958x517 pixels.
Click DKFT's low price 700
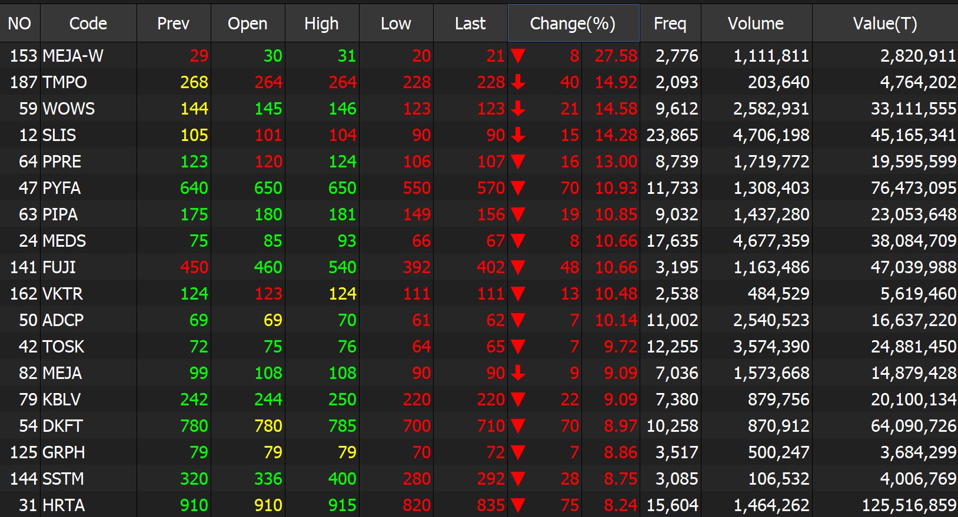(x=416, y=426)
